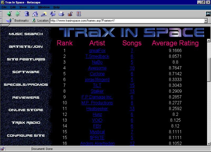Open the Bookmarks dropdown
The width and height of the screenshot is (211, 152).
[x=18, y=21]
